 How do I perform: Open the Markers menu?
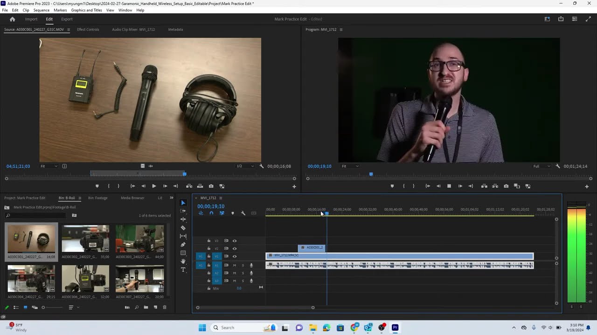(x=60, y=10)
